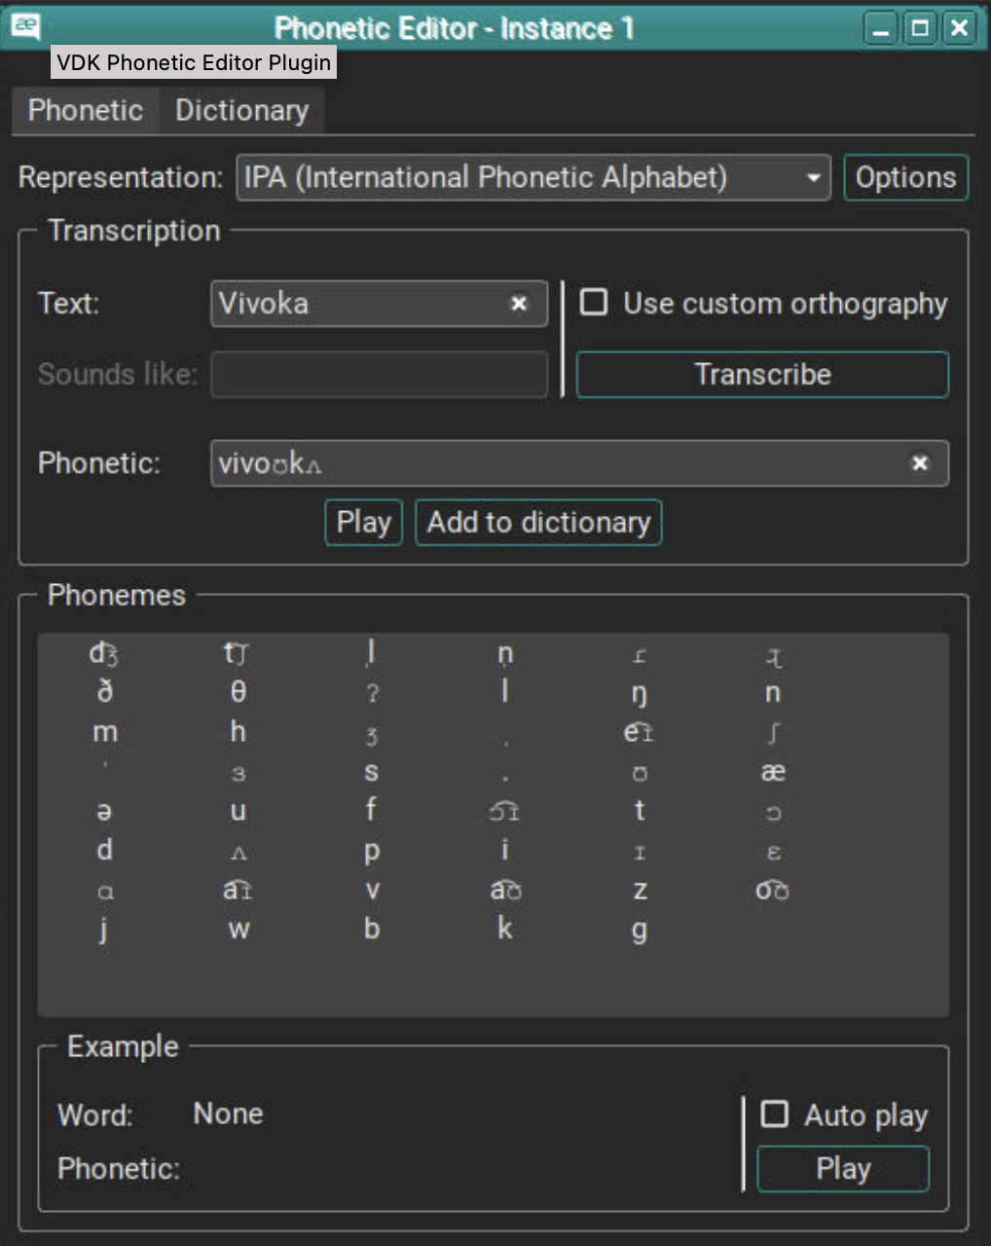Toggle the Auto play checkbox

point(775,1114)
